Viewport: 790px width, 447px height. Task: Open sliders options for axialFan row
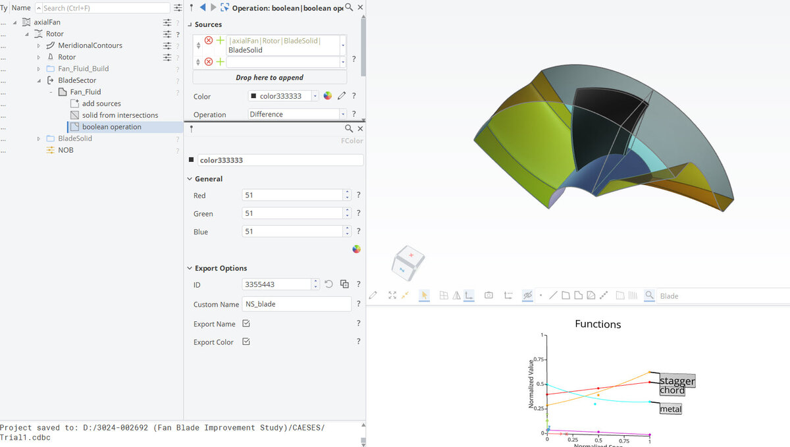click(167, 22)
